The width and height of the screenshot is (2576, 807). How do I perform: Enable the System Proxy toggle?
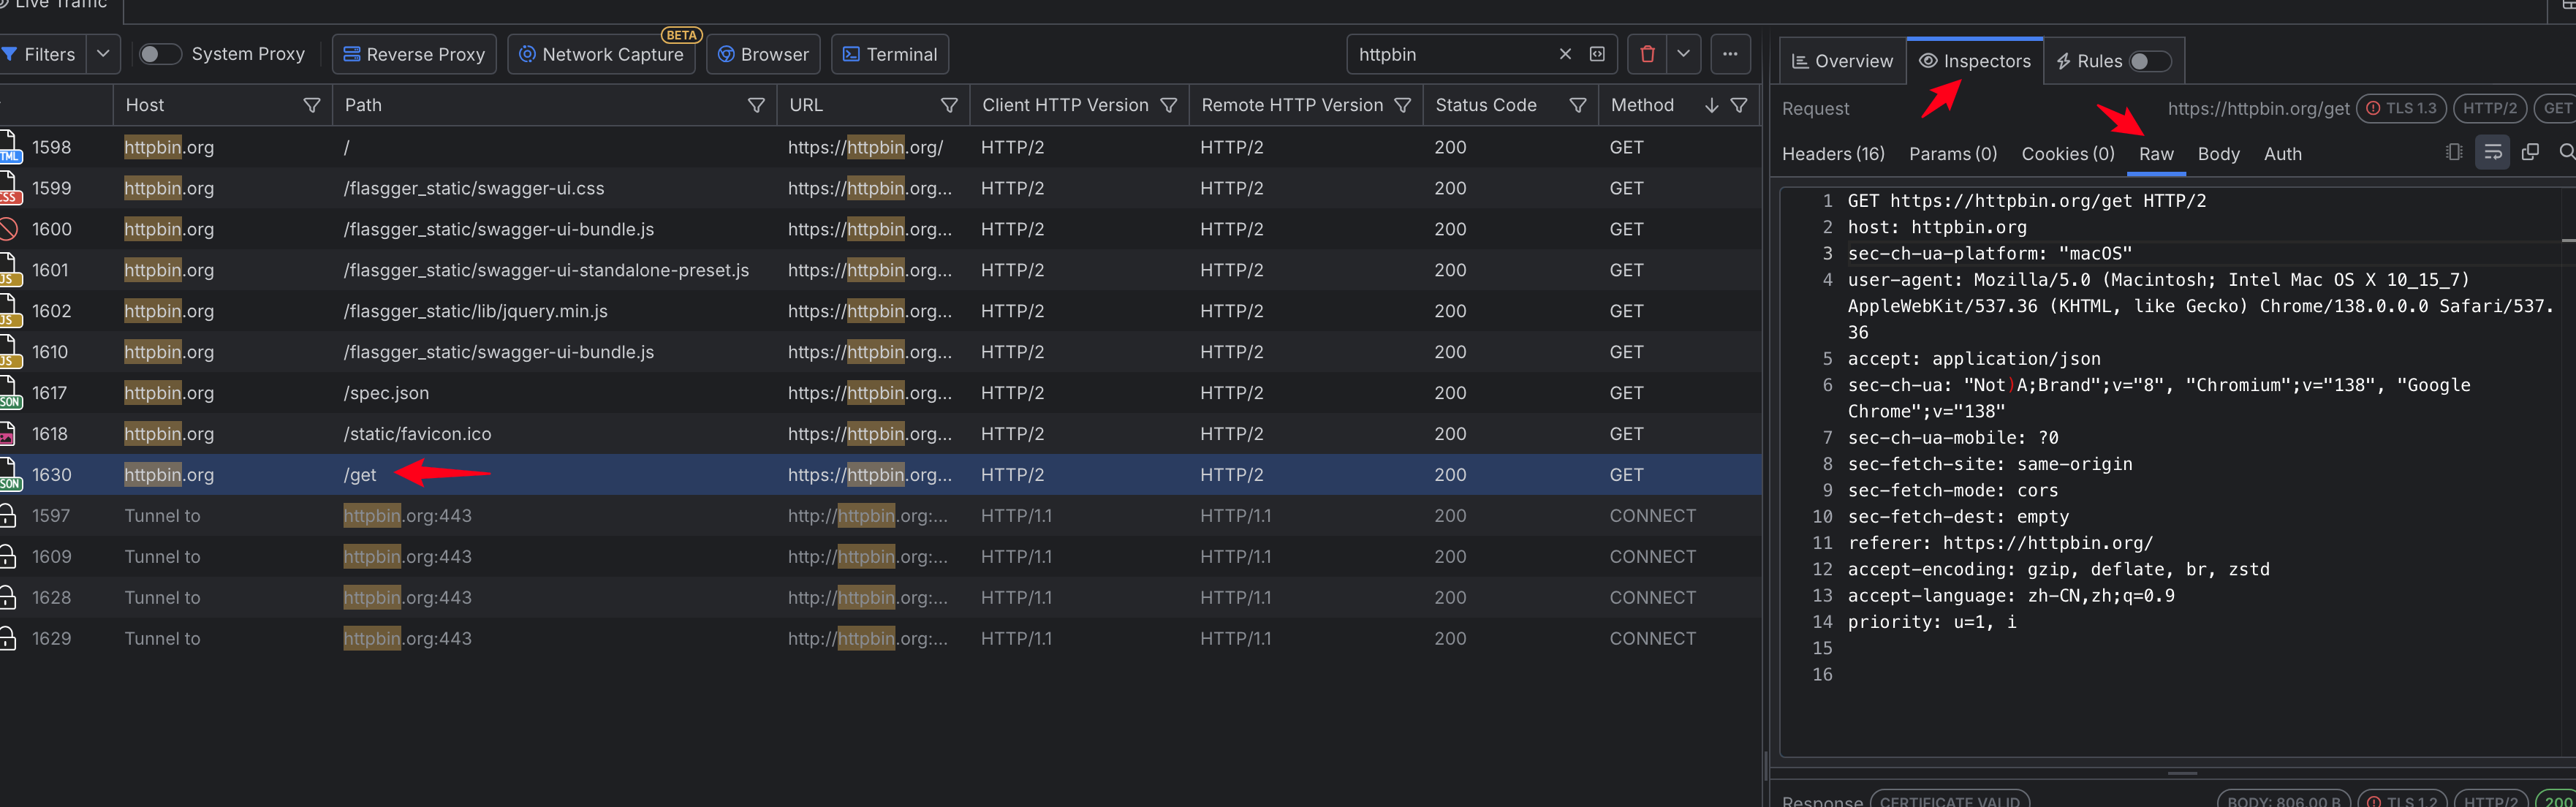click(x=159, y=54)
